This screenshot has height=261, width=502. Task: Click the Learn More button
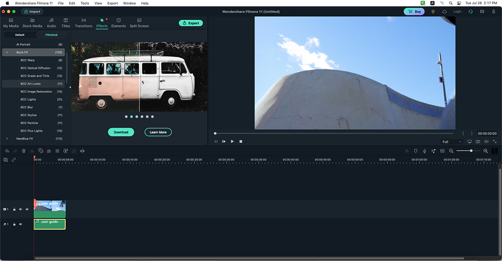tap(158, 132)
